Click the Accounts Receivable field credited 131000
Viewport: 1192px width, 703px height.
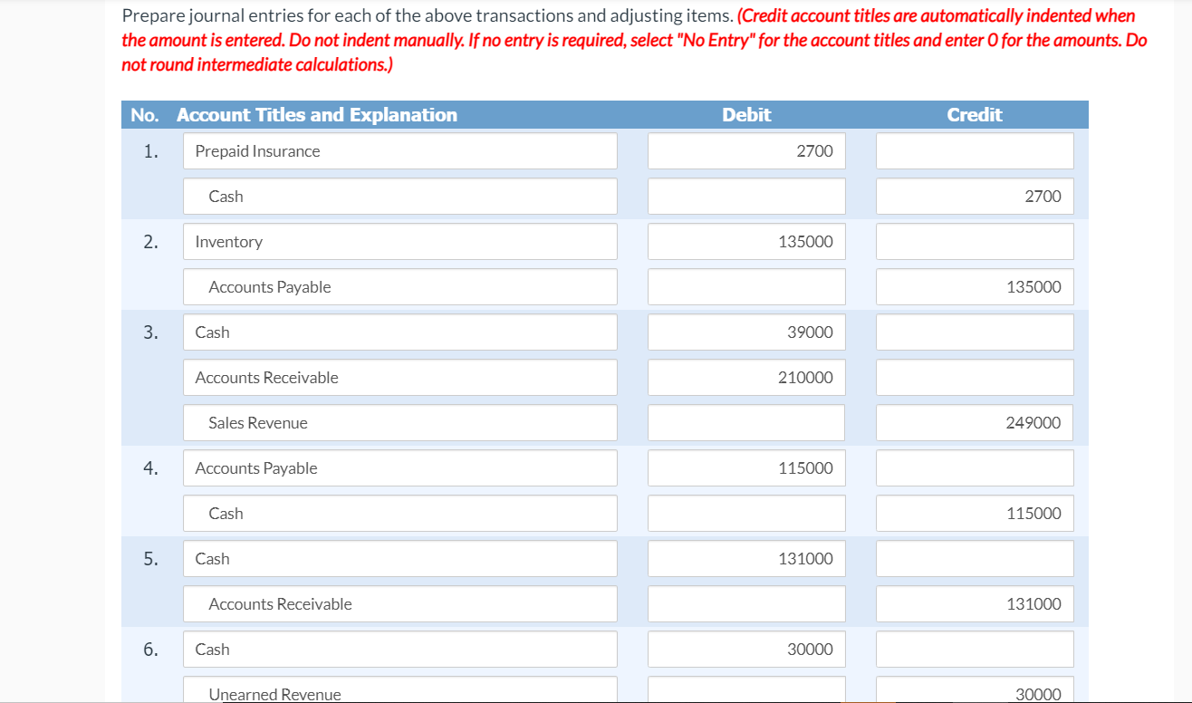click(400, 604)
